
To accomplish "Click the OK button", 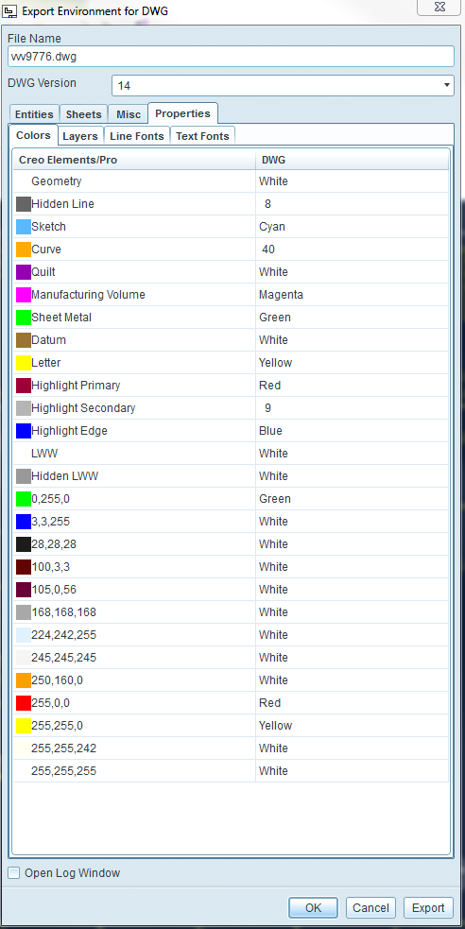I will pos(314,907).
